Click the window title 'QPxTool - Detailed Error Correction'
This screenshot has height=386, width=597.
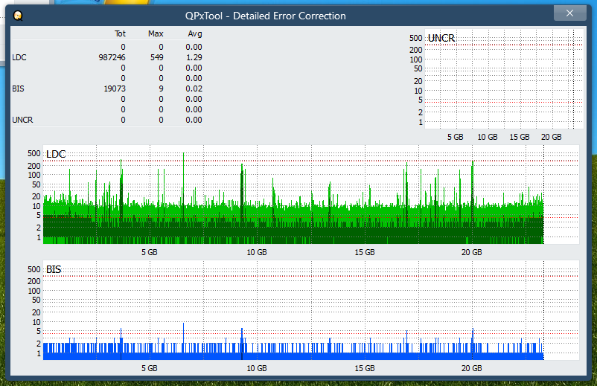(266, 16)
